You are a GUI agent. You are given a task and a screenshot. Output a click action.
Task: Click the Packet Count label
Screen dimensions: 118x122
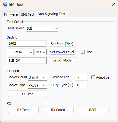17,77
